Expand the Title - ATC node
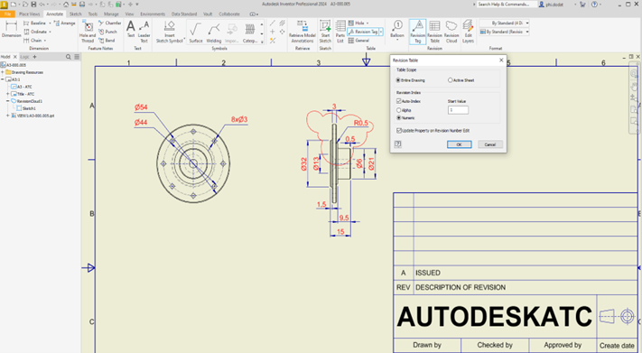This screenshot has width=642, height=353. [8, 94]
